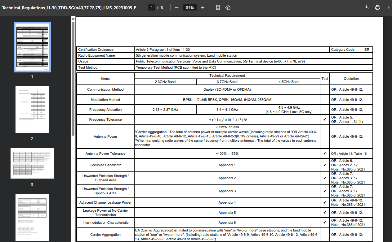
Task: Jump to page 3 thumbnail
Action: pyautogui.click(x=32, y=163)
